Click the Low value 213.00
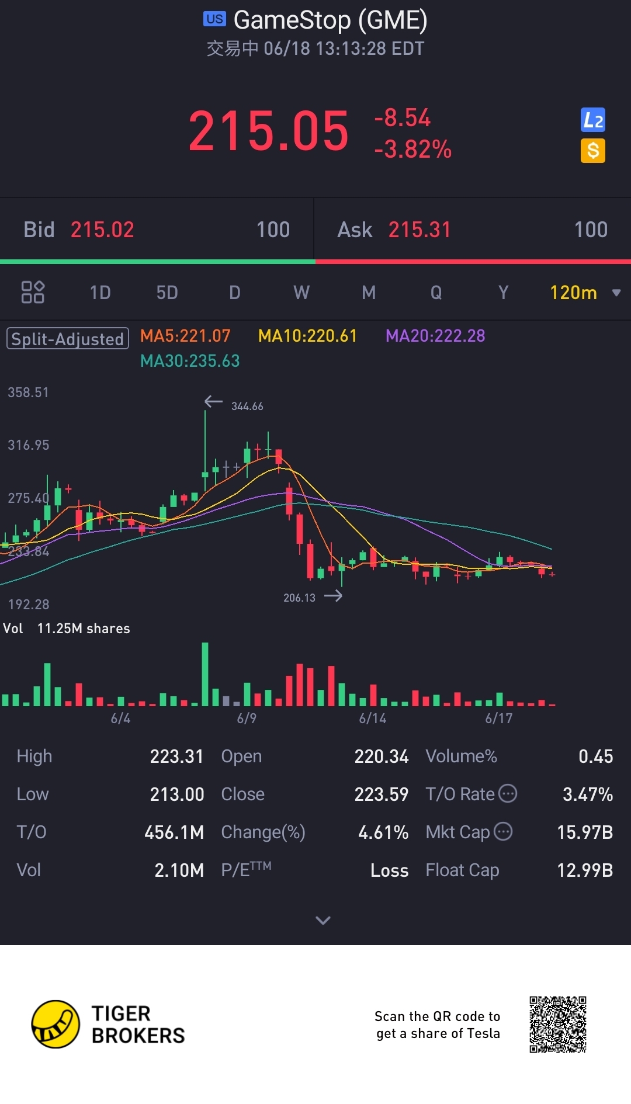 [177, 794]
